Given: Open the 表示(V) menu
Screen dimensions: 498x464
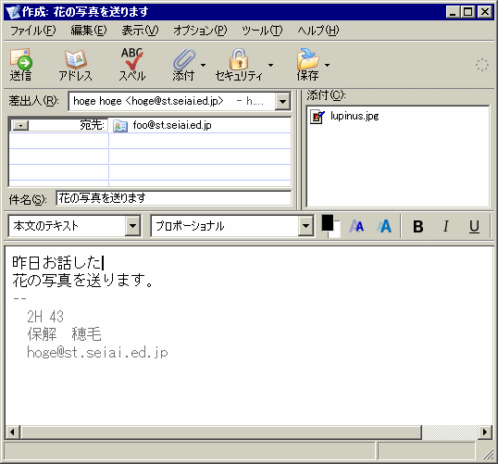Looking at the screenshot, I should tap(140, 31).
